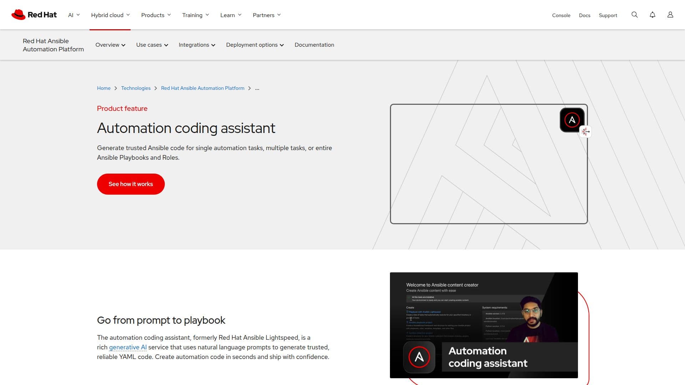Viewport: 685px width, 385px height.
Task: Expand the Products menu
Action: point(156,15)
